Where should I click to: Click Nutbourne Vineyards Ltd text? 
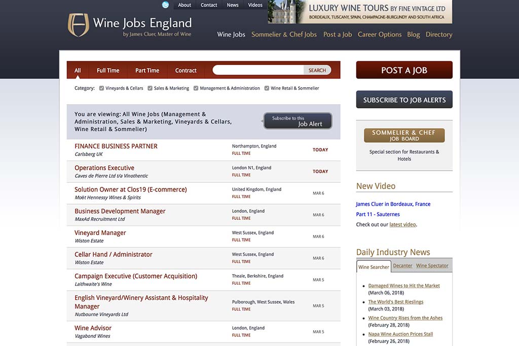click(x=101, y=314)
